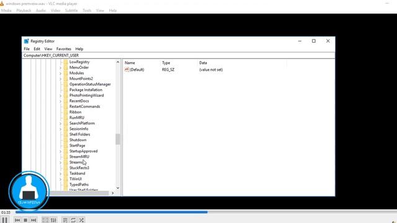
Task: Expand the RecentDocs key
Action: click(x=61, y=101)
